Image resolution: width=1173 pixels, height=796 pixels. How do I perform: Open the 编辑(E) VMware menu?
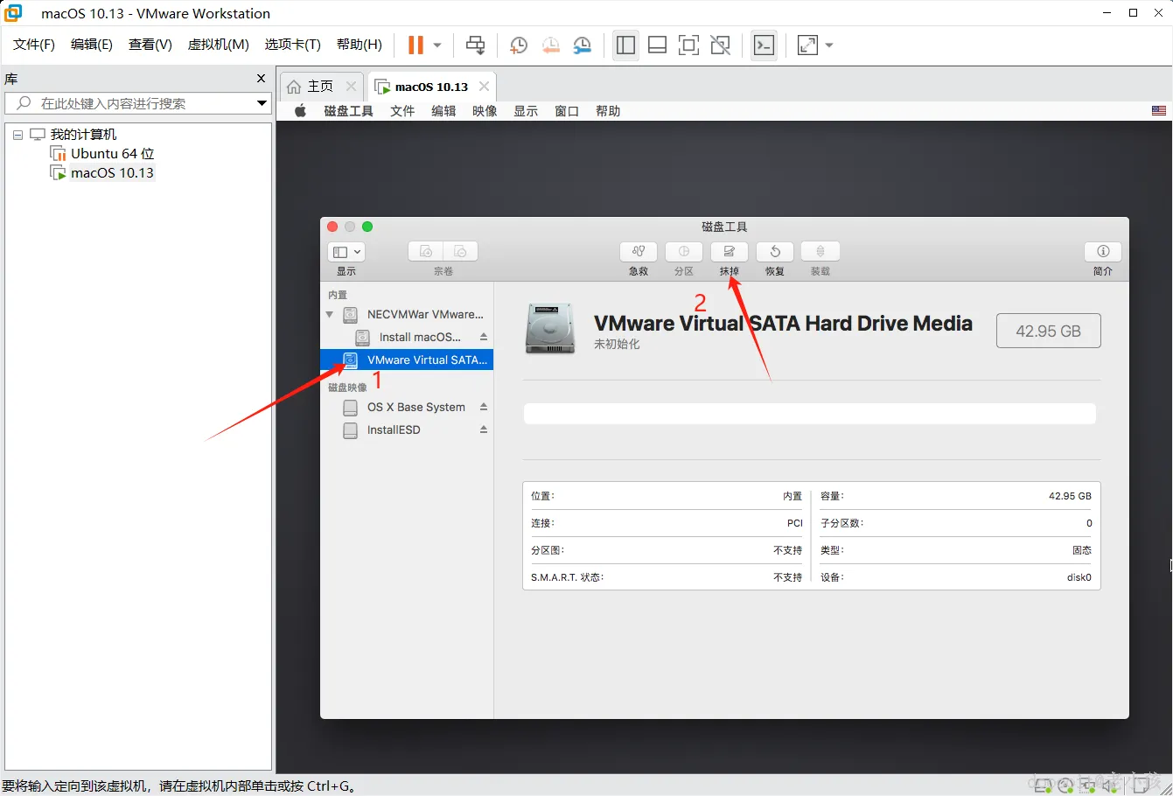pyautogui.click(x=92, y=45)
